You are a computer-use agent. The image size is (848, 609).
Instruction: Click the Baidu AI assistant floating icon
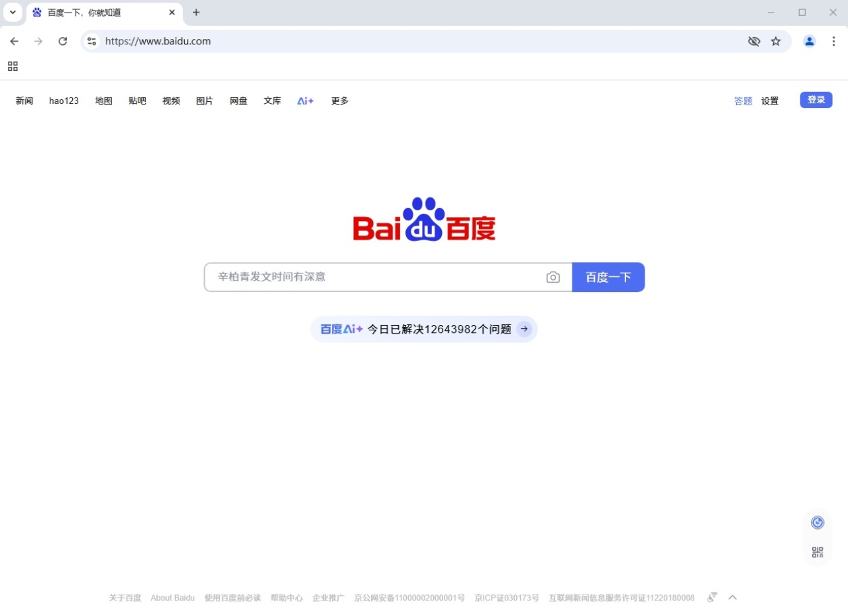tap(818, 523)
